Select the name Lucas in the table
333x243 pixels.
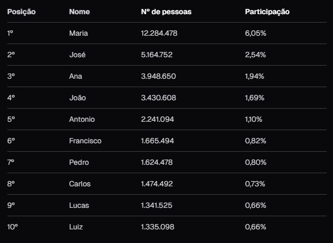[79, 205]
